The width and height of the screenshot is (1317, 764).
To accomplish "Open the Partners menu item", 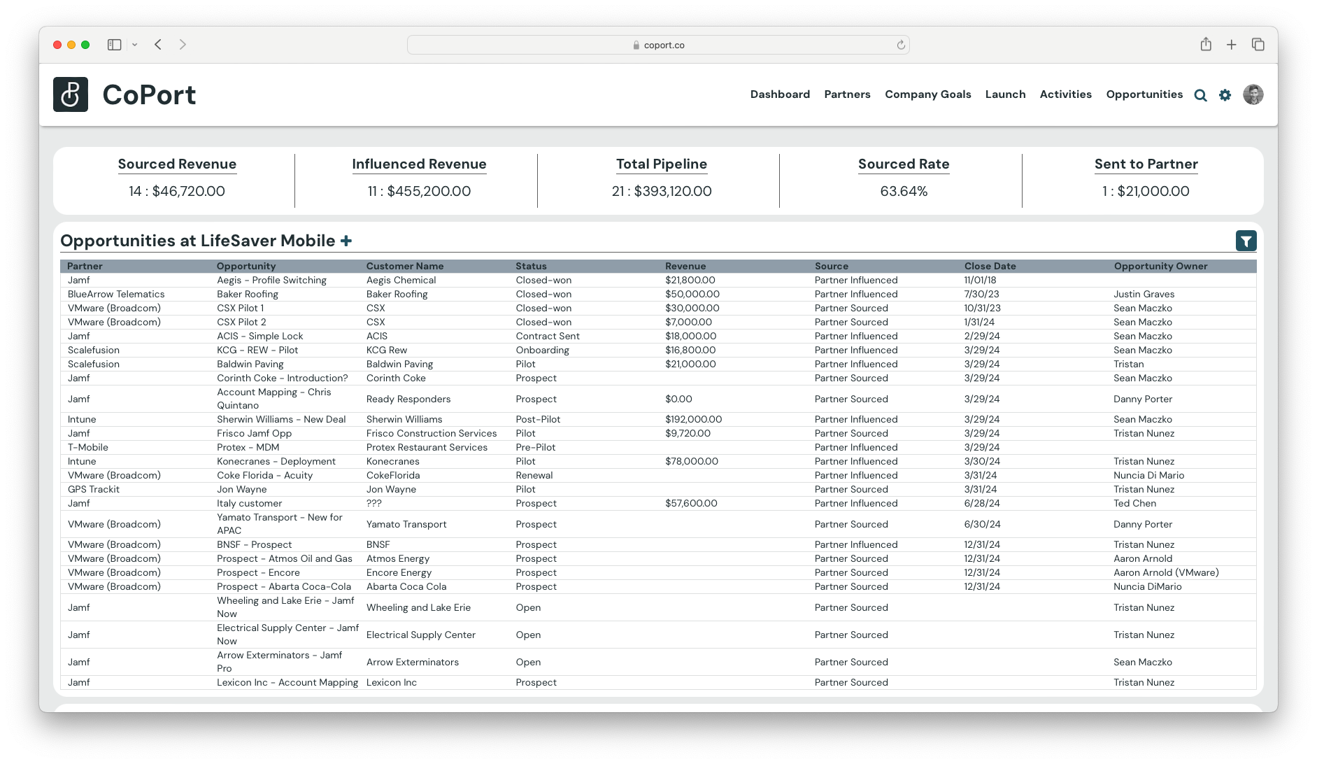I will (847, 94).
